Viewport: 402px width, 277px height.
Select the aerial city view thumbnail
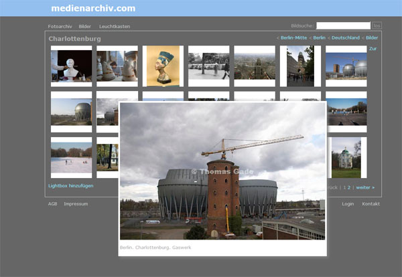[x=255, y=66]
